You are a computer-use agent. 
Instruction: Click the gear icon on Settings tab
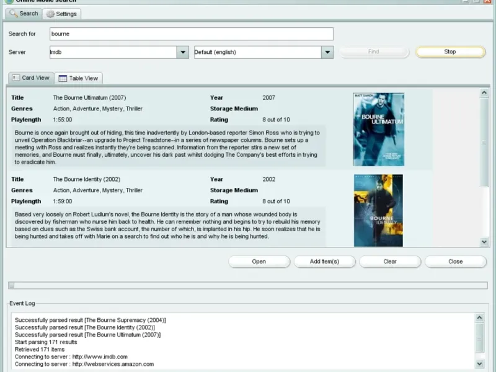coord(50,14)
